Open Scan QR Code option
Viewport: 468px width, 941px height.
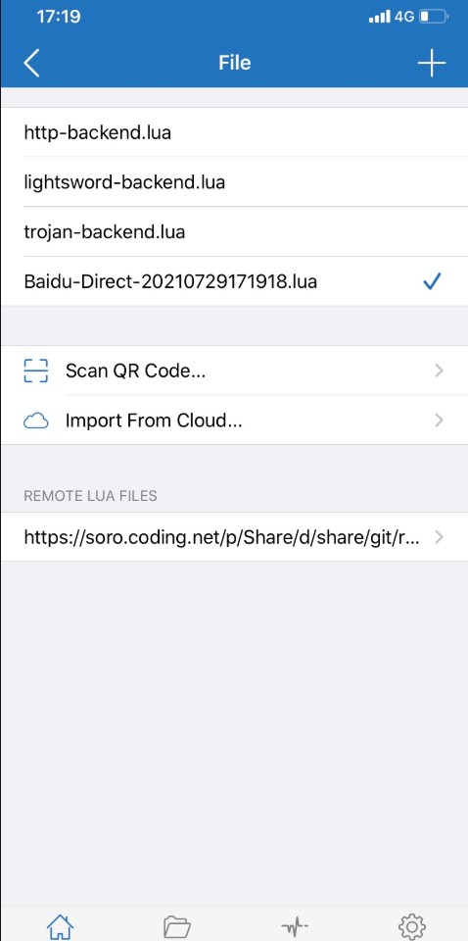(234, 371)
